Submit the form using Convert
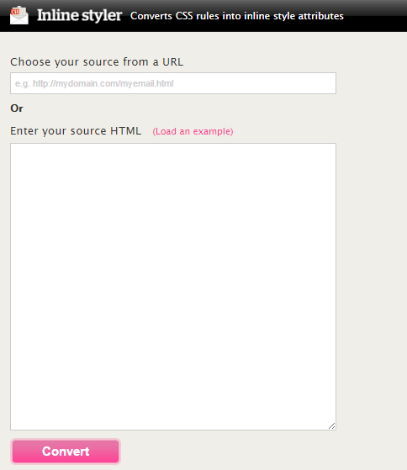The height and width of the screenshot is (470, 407). (x=66, y=452)
